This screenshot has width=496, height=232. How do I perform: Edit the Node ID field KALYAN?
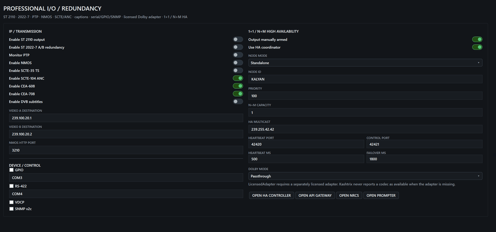[365, 79]
